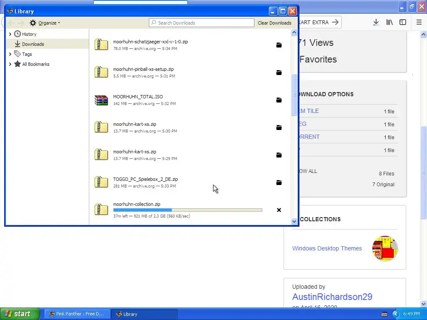Open containing folder for moorhuhn-kart-xs.zip downloaded 5:29 PM
The image size is (427, 320).
point(279,155)
